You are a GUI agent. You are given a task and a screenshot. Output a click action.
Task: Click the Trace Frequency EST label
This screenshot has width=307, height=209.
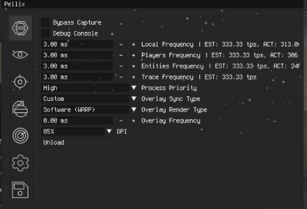(x=199, y=77)
